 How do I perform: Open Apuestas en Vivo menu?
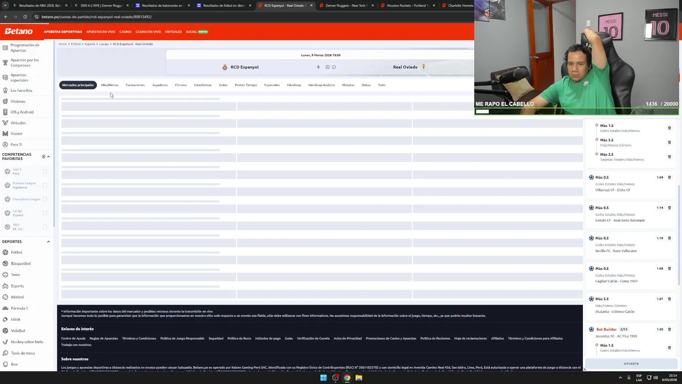[101, 31]
